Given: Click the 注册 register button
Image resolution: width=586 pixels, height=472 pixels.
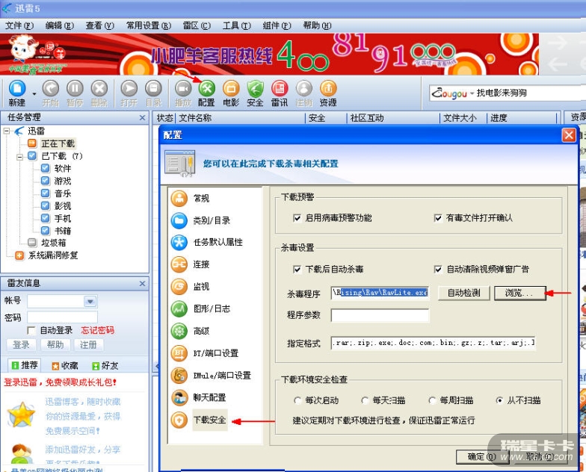Looking at the screenshot, I should [x=88, y=345].
